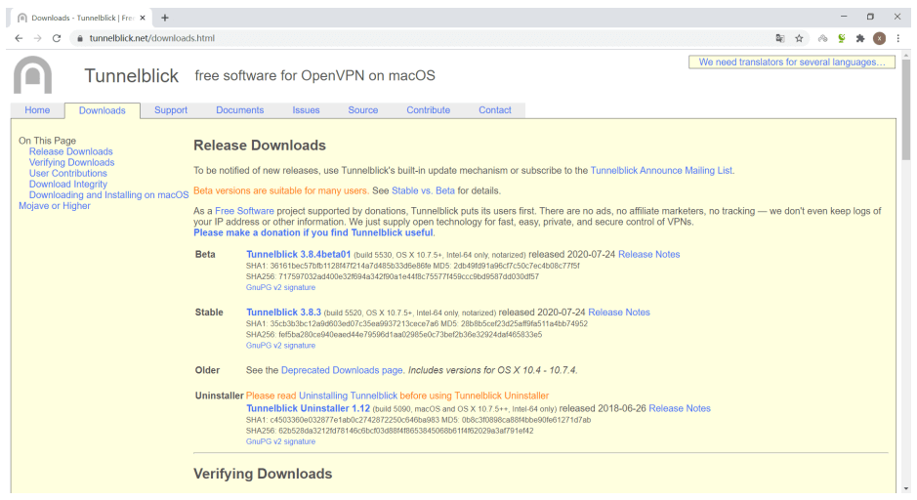
Task: Open Download Integrity sidebar link
Action: pos(68,185)
